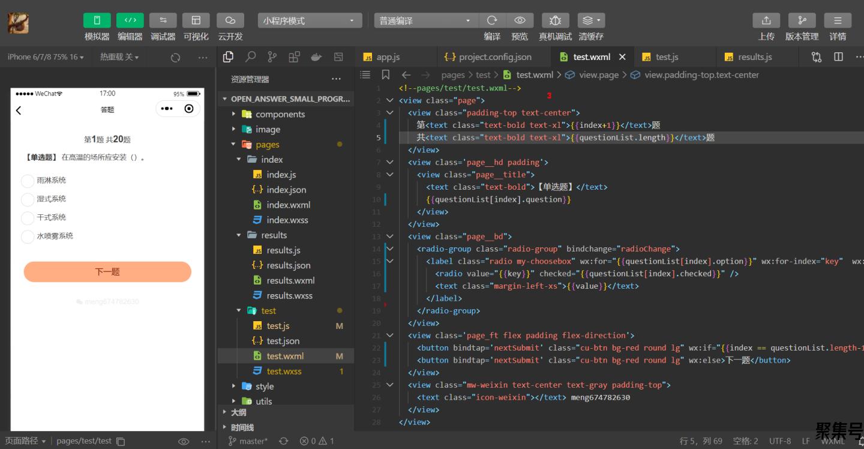The height and width of the screenshot is (449, 864).
Task: Select the 湿式系统 radio option
Action: pyautogui.click(x=28, y=199)
